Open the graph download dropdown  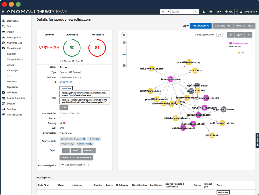pos(240,35)
